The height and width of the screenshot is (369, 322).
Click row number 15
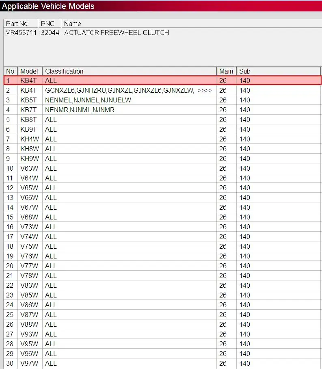pos(10,217)
